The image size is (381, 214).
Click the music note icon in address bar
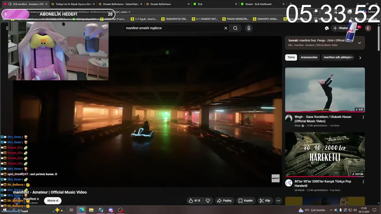click(335, 12)
